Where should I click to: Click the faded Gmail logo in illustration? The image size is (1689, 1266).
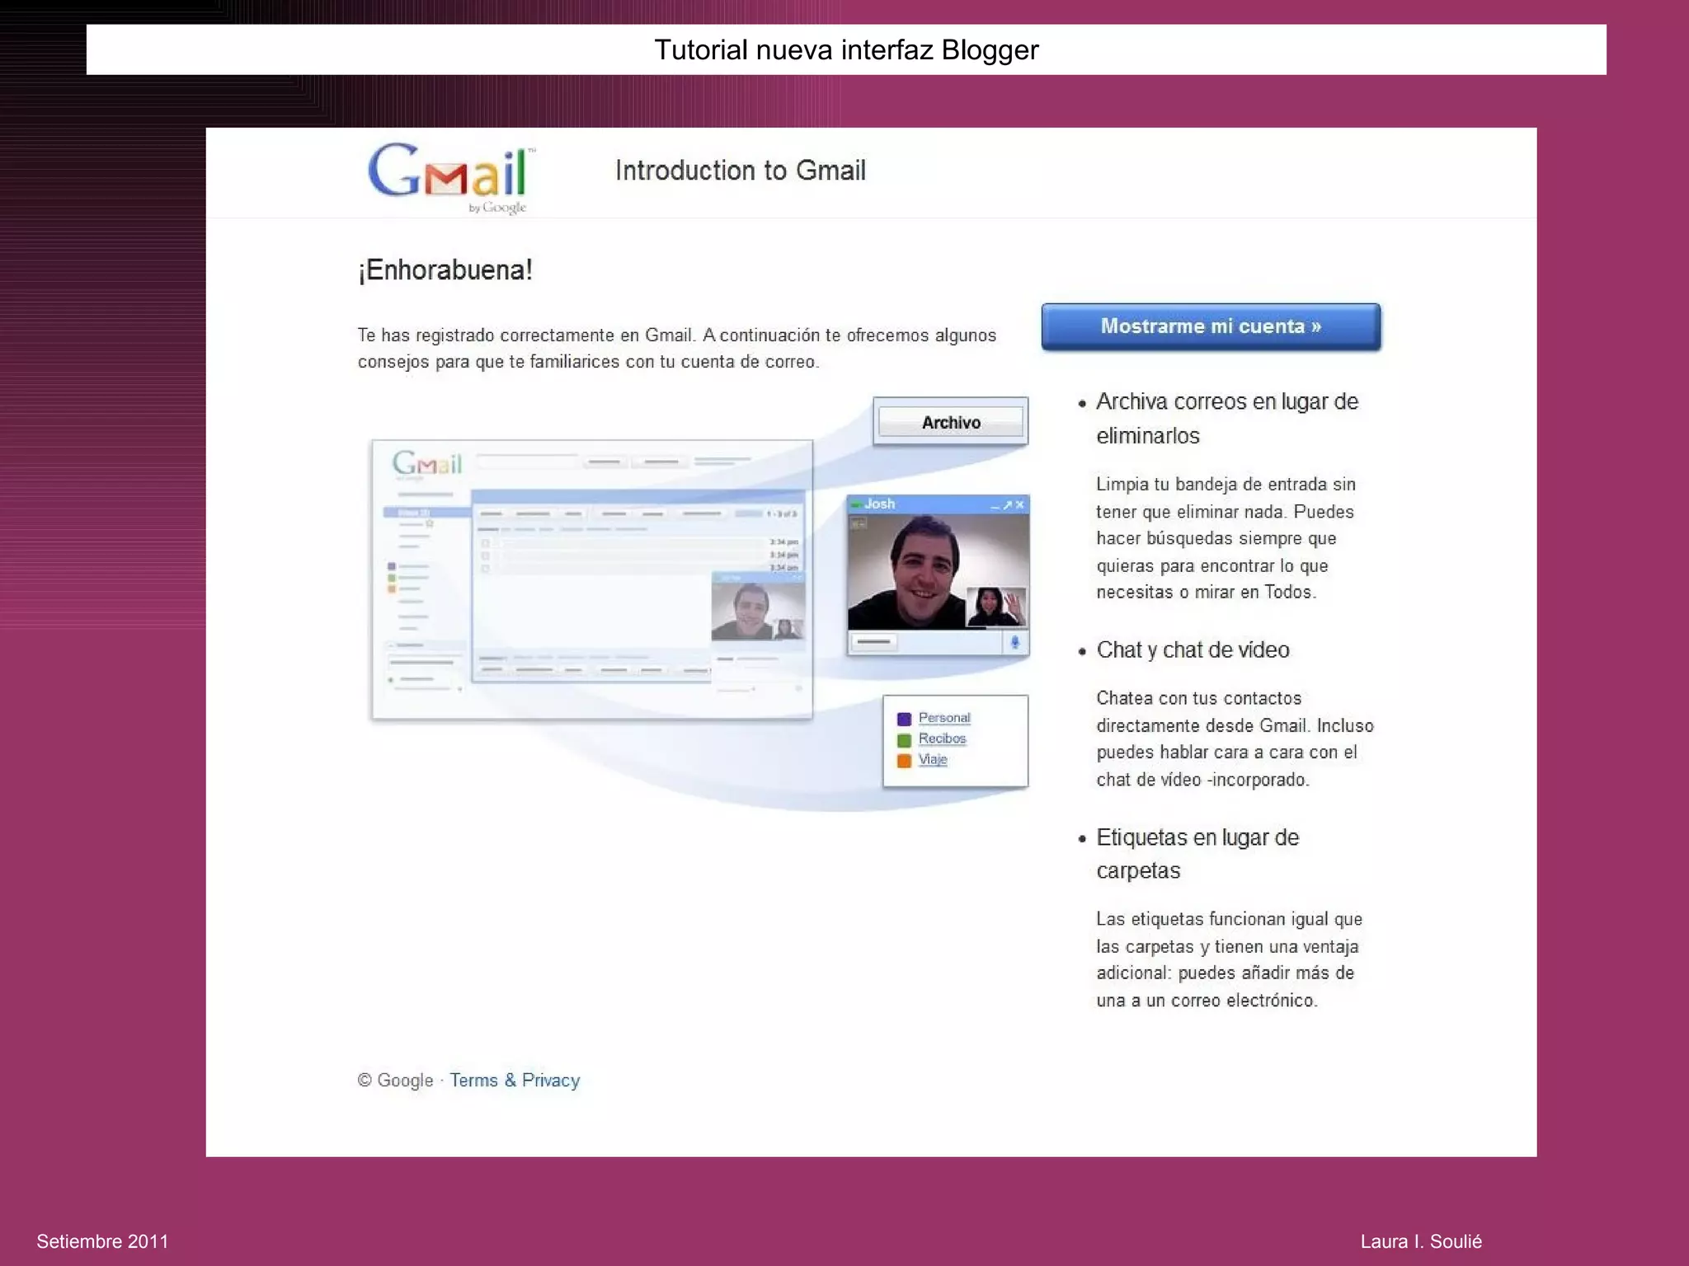pyautogui.click(x=426, y=464)
